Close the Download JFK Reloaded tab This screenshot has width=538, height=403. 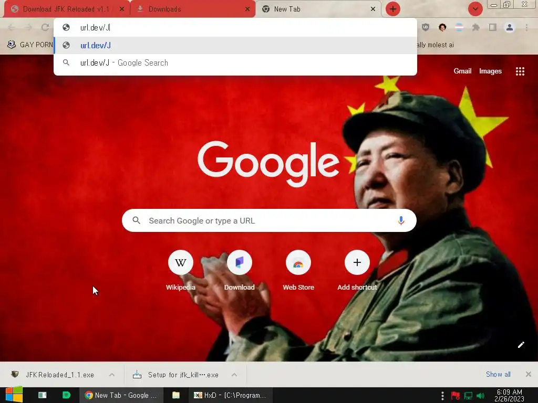[x=121, y=9]
